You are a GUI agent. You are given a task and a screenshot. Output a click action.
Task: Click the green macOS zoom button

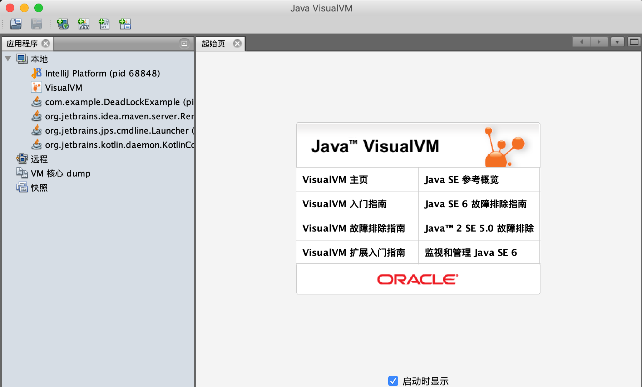[x=39, y=8]
